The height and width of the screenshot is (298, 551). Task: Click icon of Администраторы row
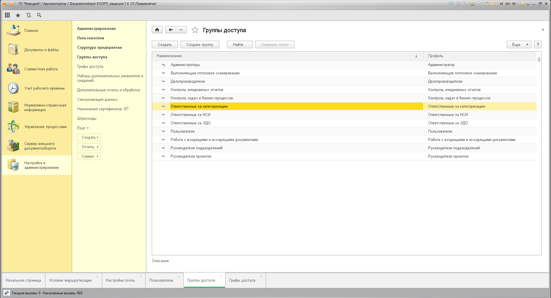[x=163, y=65]
